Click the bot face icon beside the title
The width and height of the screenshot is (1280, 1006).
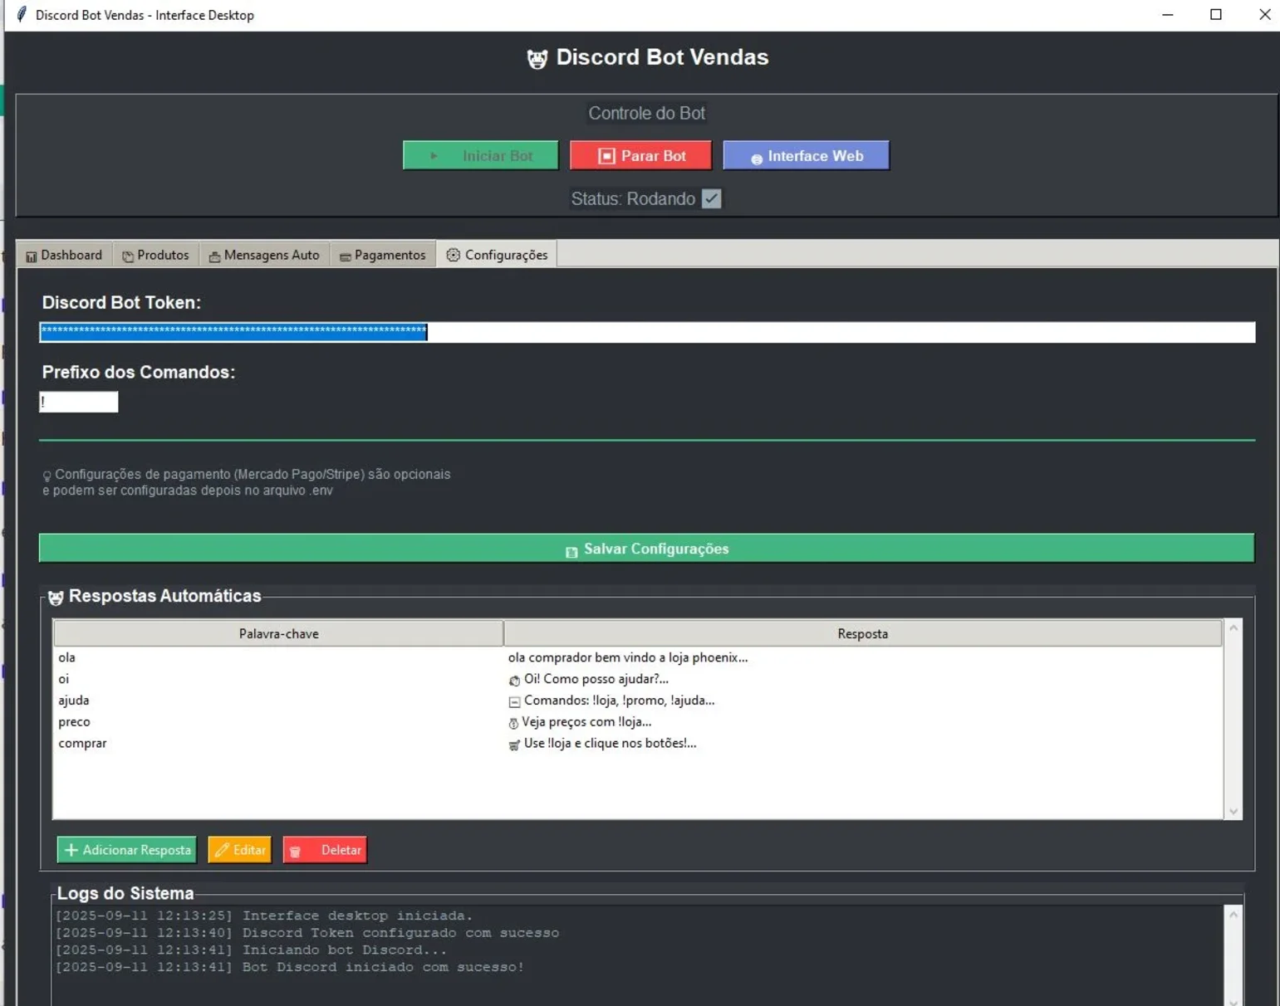[537, 59]
